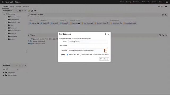Click the Cancel button
Image resolution: width=170 pixels, height=95 pixels.
coord(106,59)
